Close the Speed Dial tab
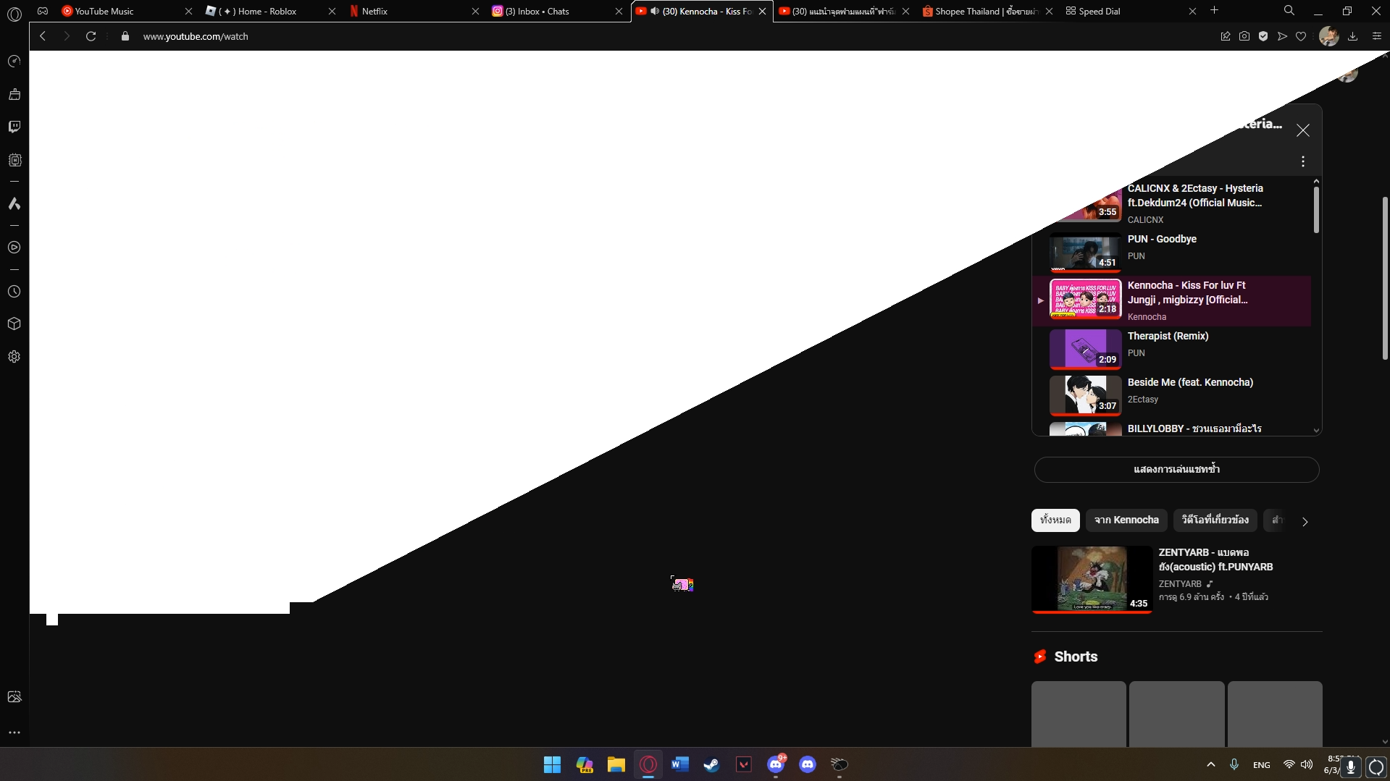 pos(1192,11)
